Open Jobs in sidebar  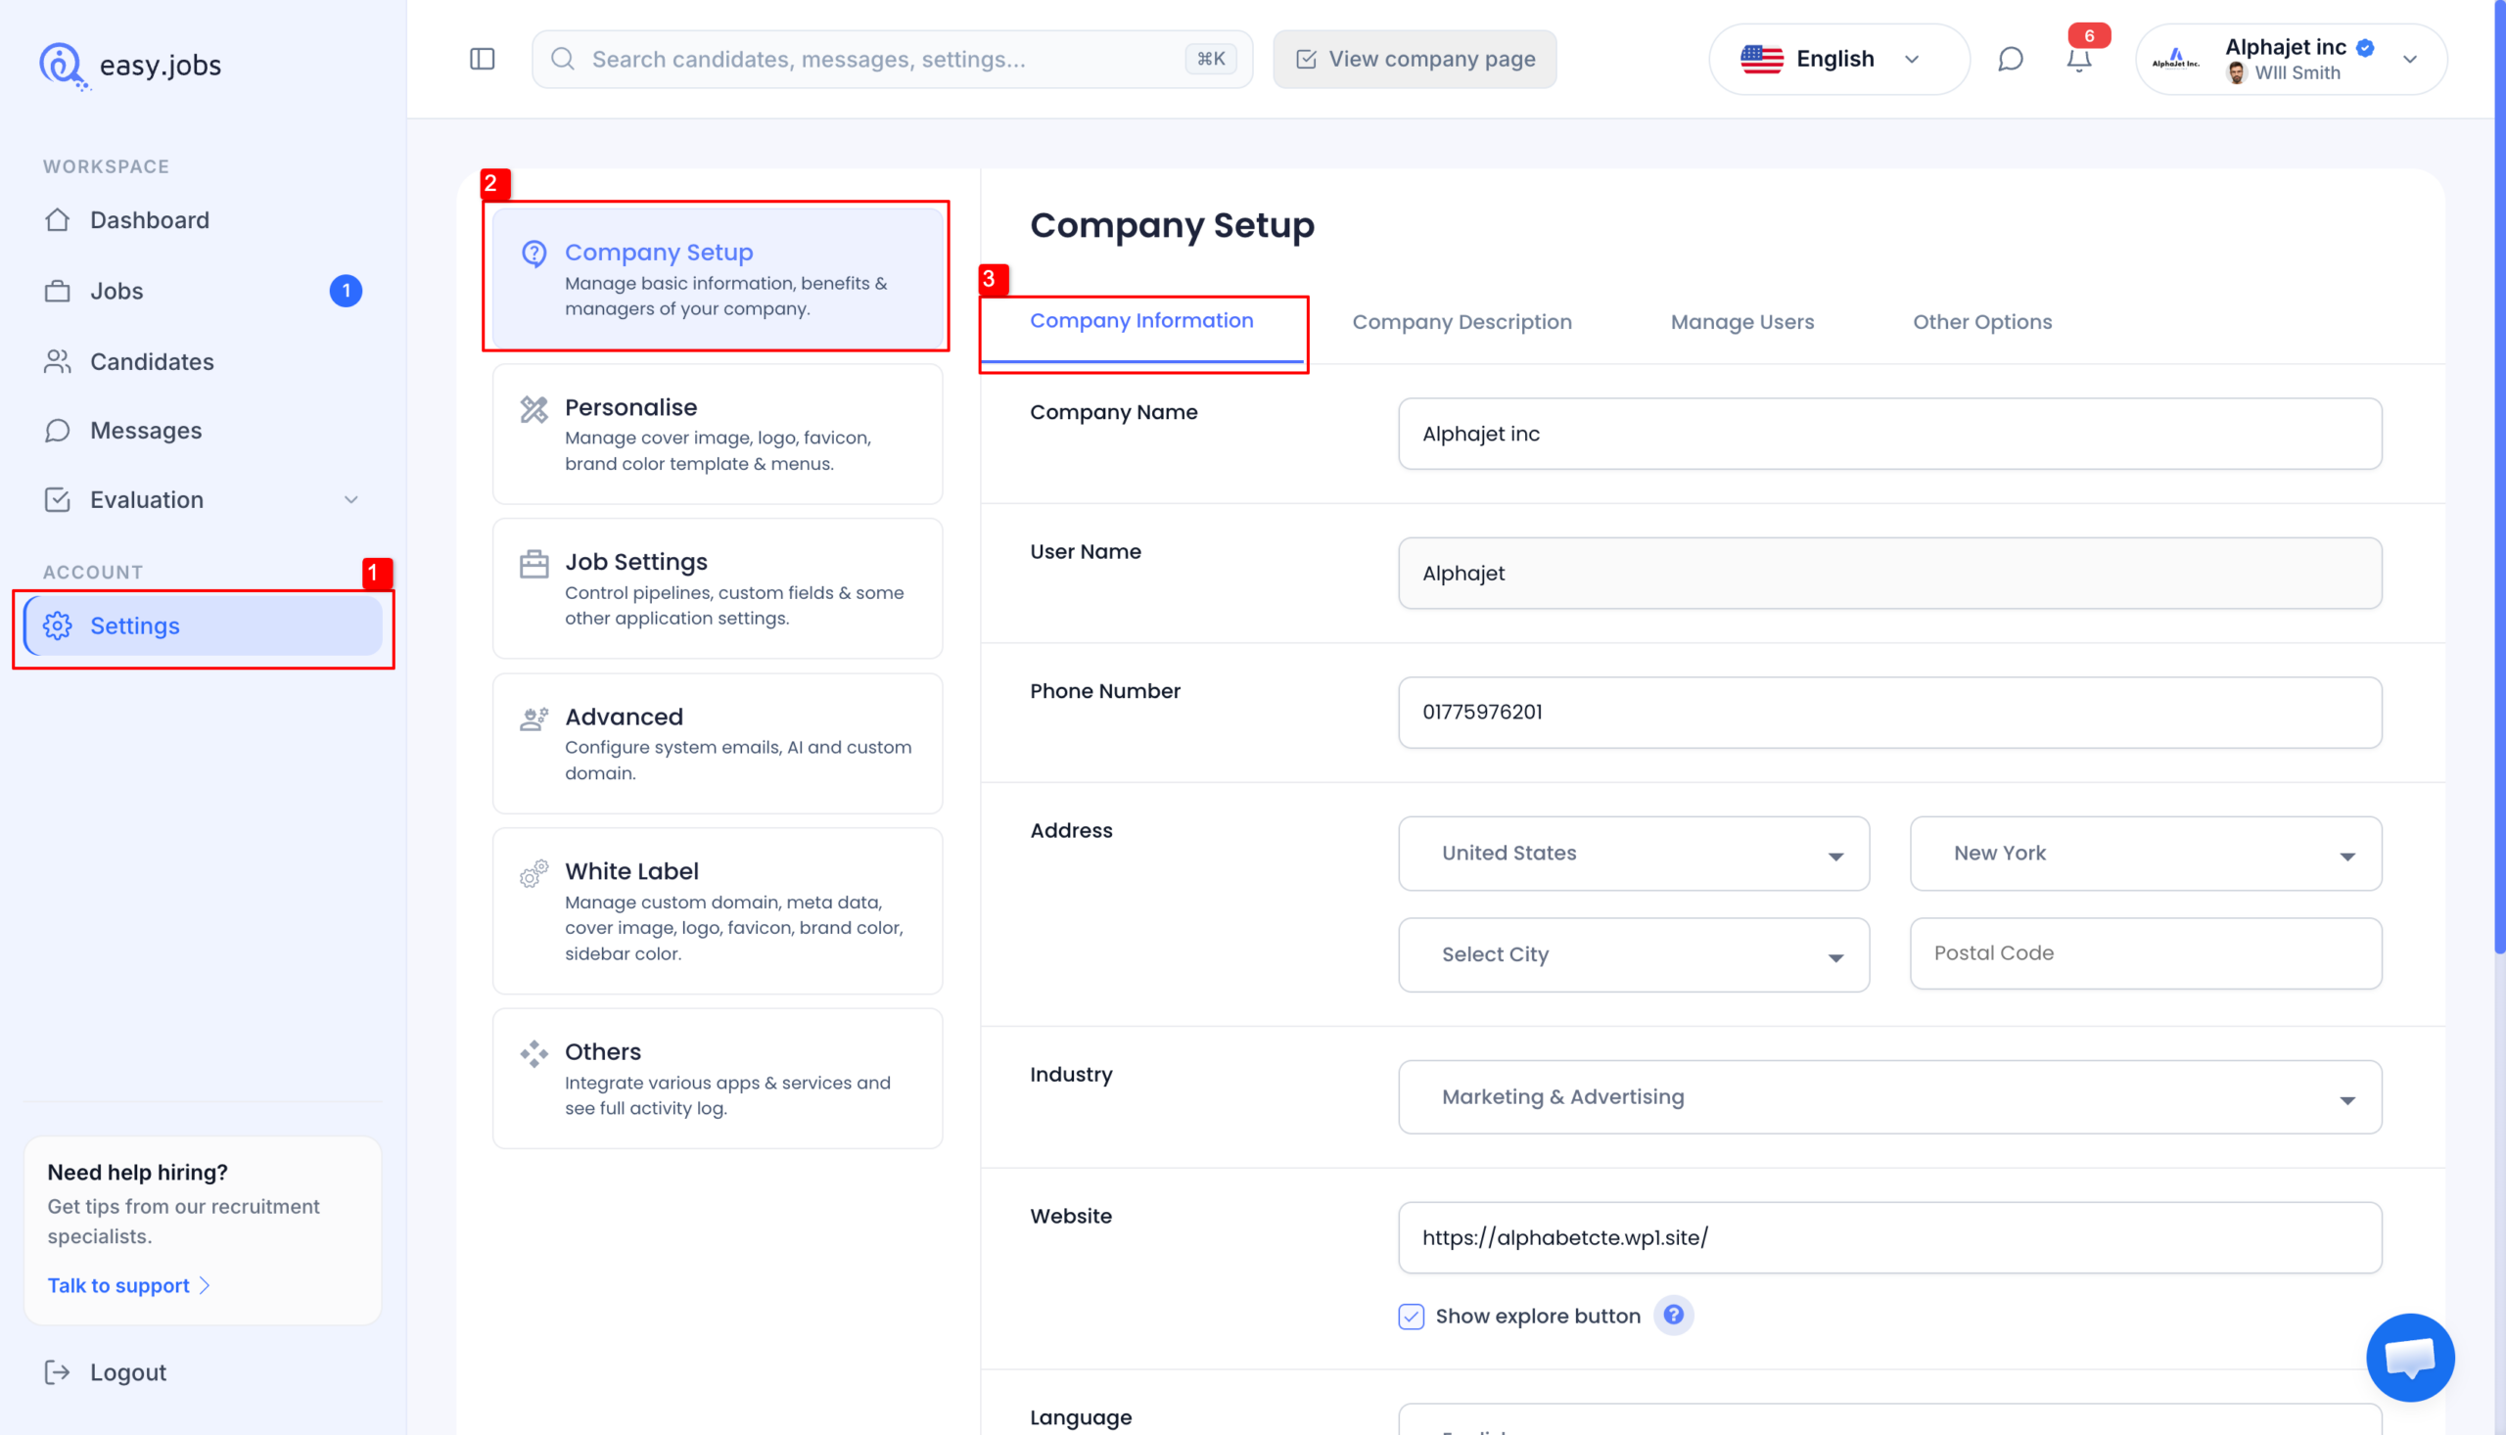pos(203,291)
